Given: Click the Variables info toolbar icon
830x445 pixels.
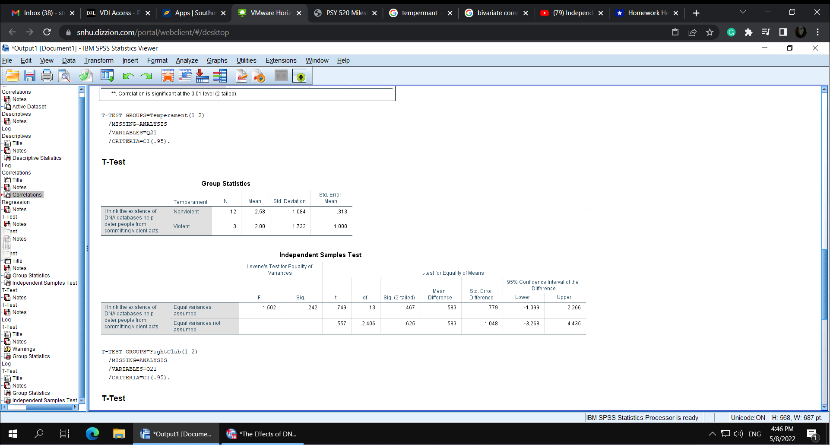Looking at the screenshot, I should click(x=220, y=76).
